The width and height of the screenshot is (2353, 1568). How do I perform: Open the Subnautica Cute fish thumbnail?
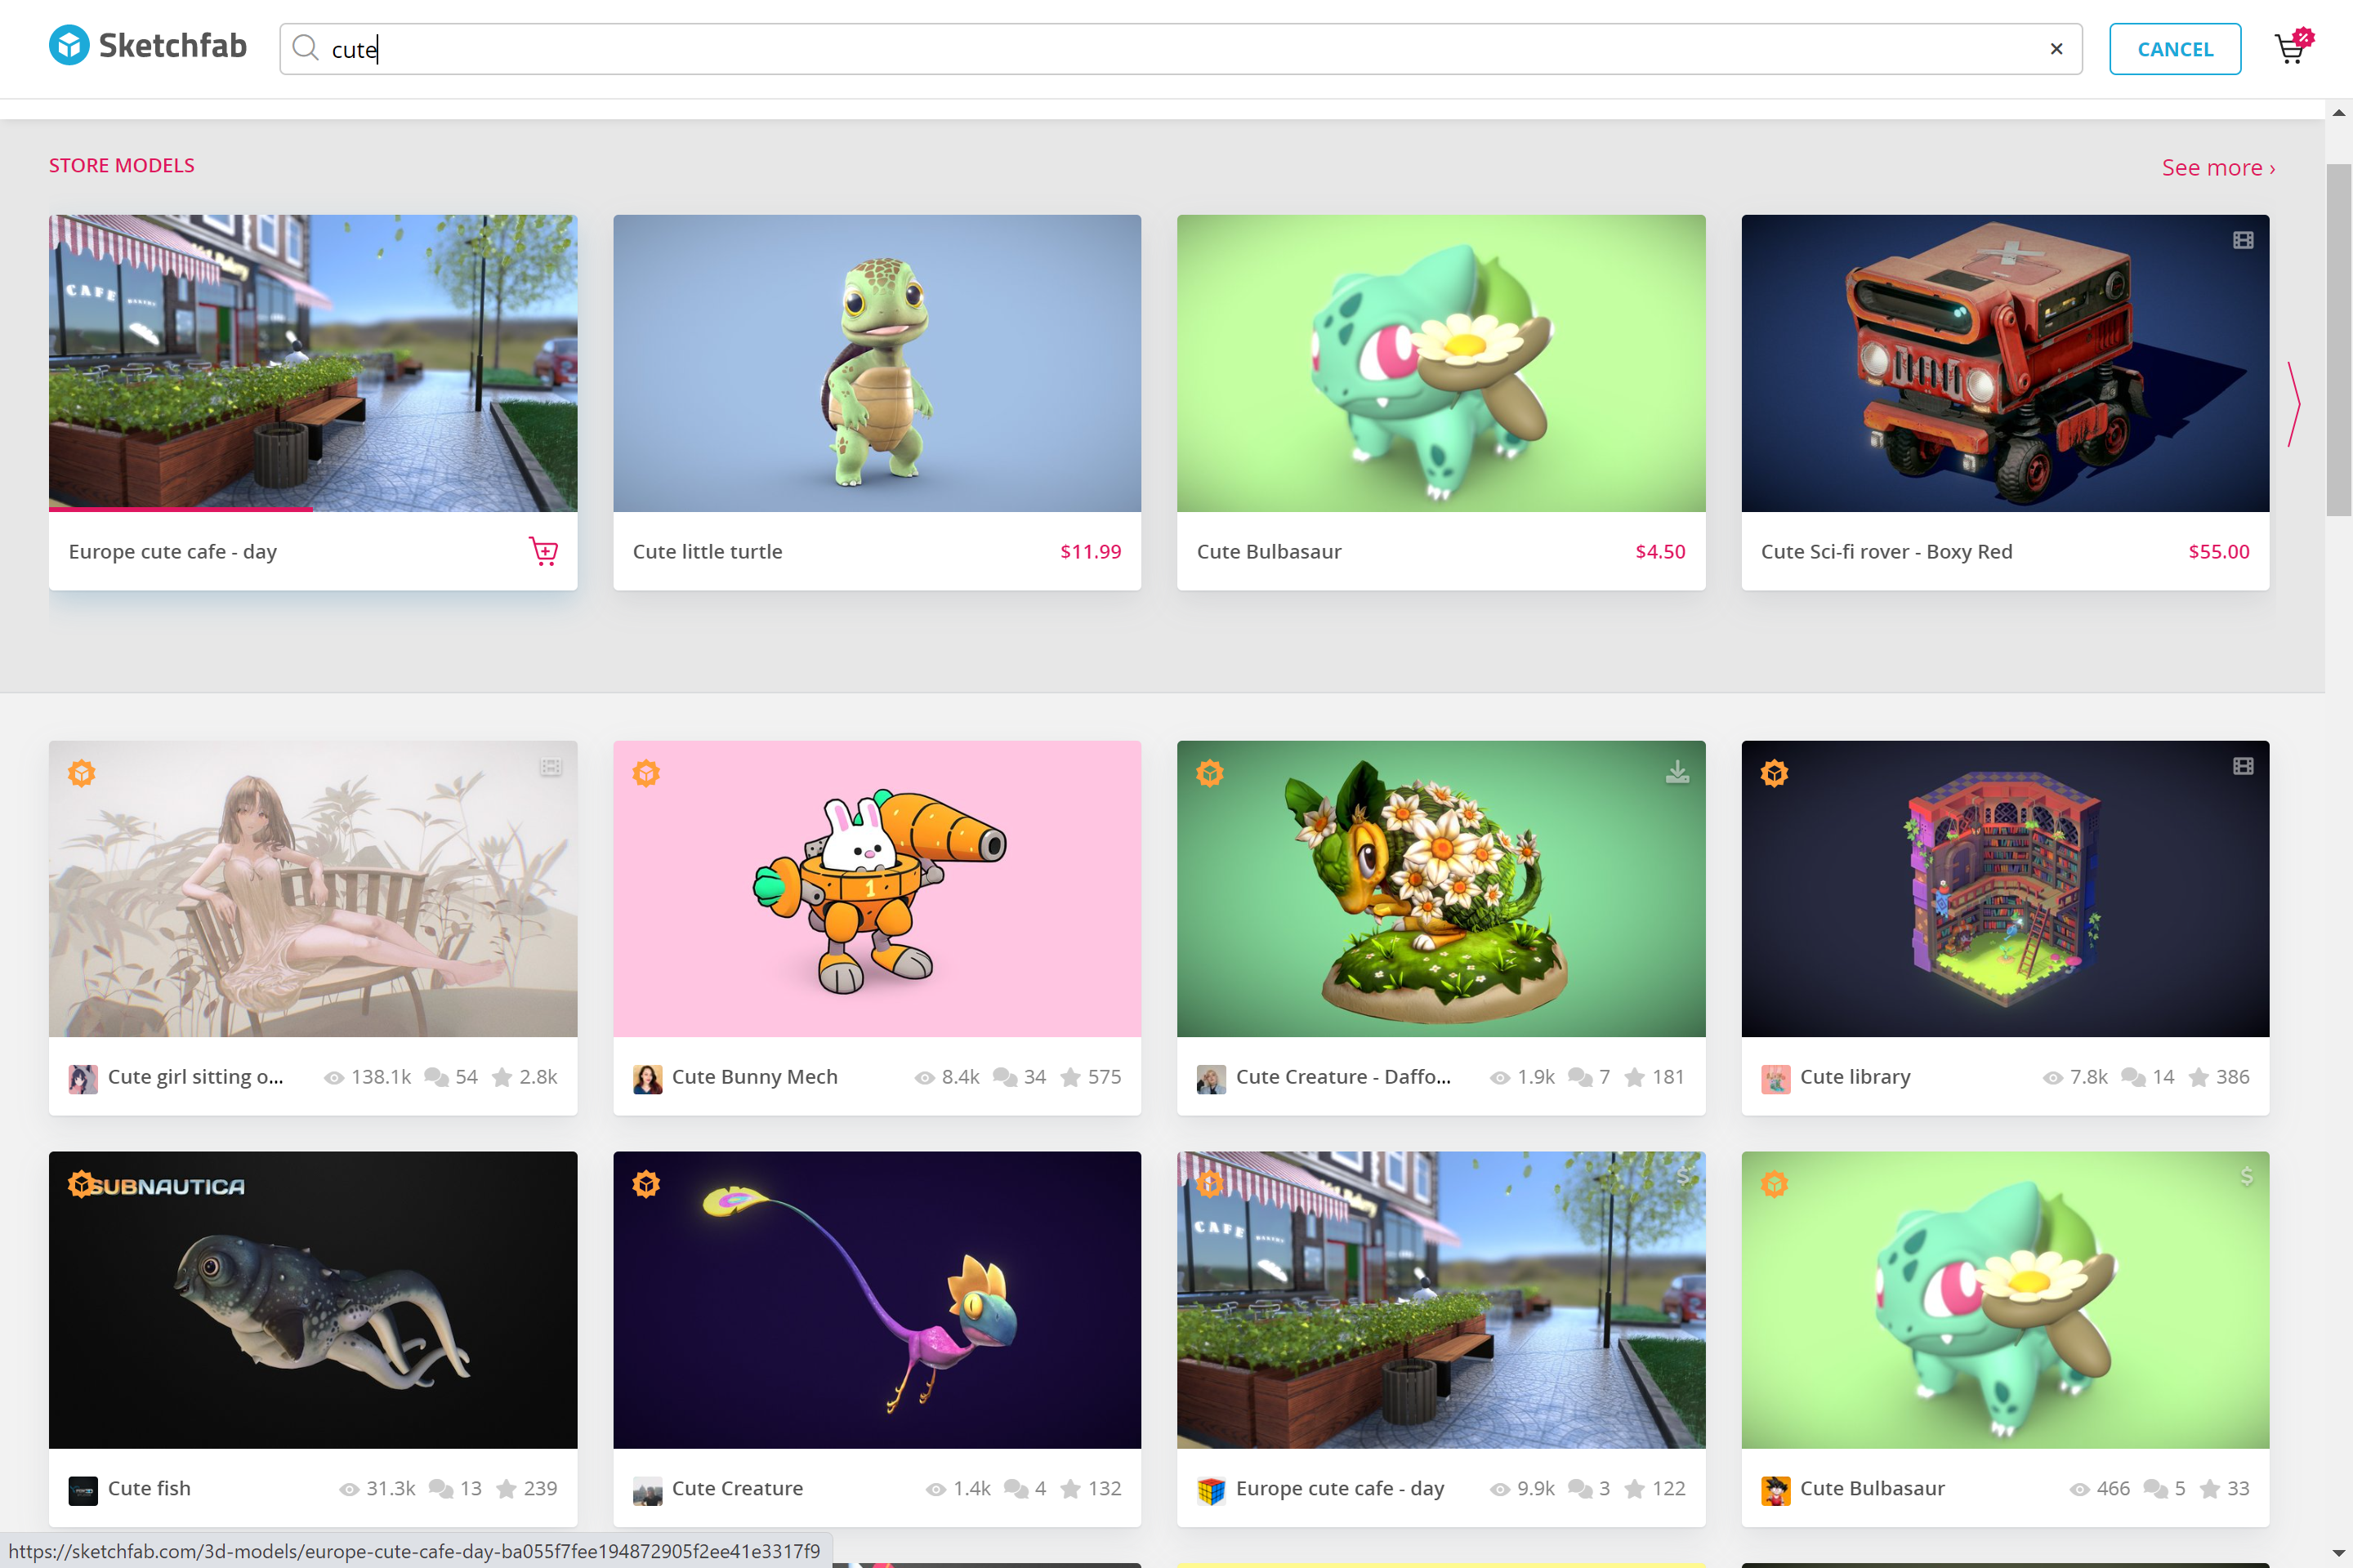tap(313, 1300)
